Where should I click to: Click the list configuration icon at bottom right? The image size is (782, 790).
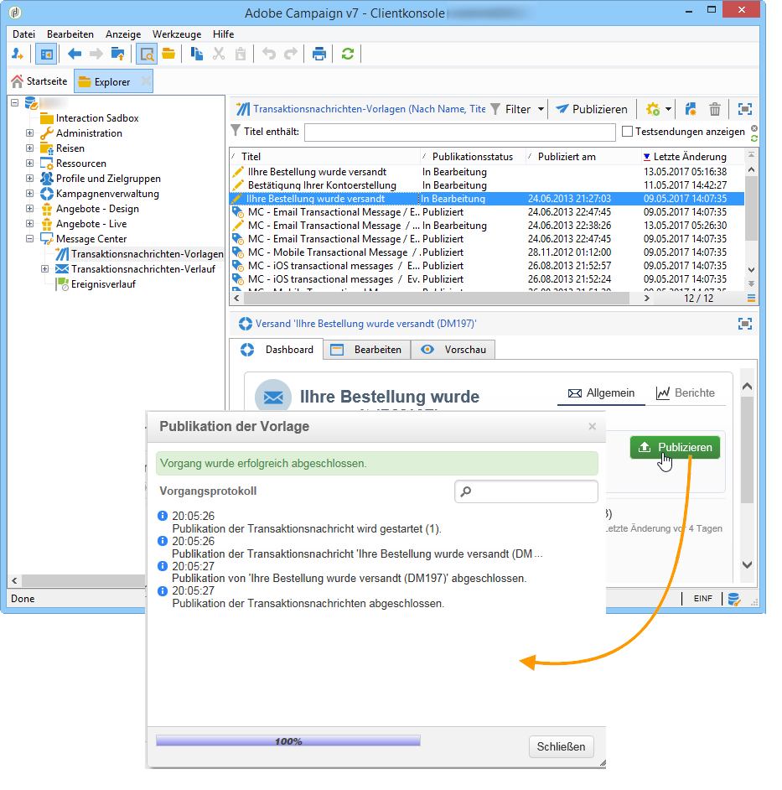[x=751, y=299]
